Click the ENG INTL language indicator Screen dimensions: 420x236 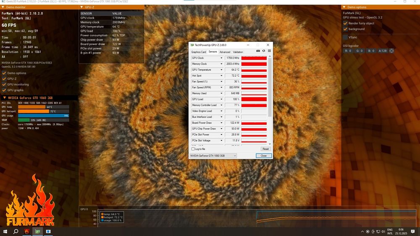tap(390, 231)
